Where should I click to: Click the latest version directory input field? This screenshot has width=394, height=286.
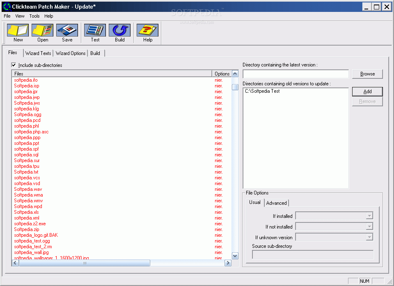(x=296, y=74)
